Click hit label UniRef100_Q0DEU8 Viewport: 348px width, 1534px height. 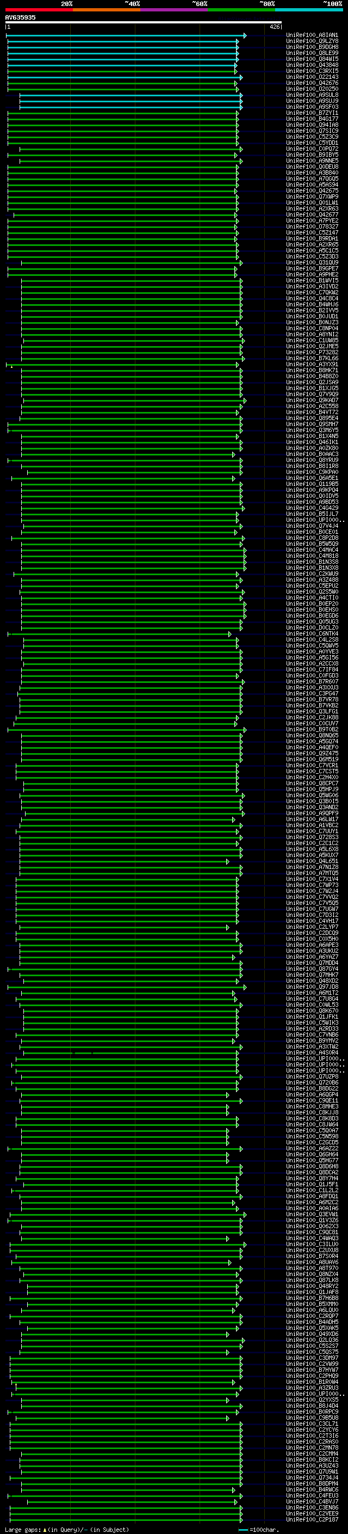click(312, 167)
